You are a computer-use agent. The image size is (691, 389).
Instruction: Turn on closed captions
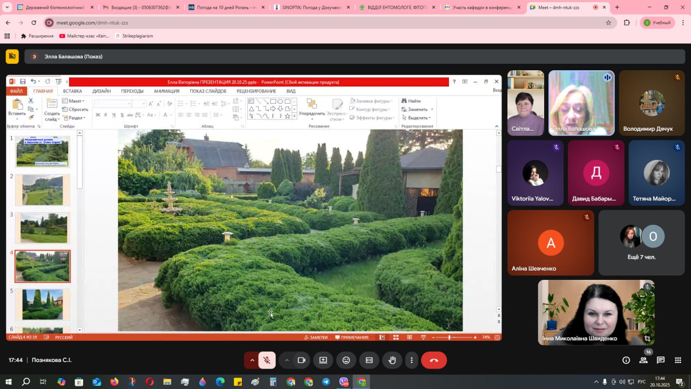coord(369,360)
